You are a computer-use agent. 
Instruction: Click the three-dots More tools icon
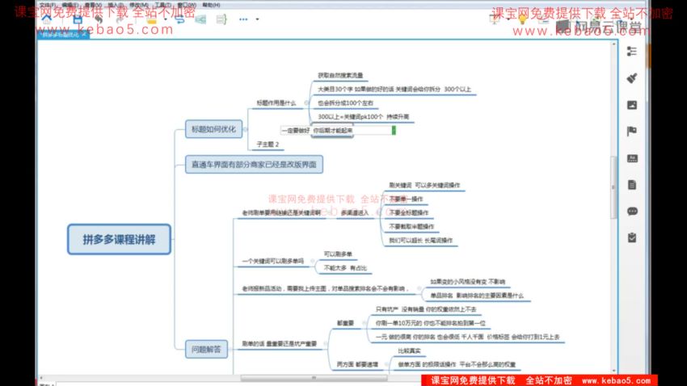(243, 19)
